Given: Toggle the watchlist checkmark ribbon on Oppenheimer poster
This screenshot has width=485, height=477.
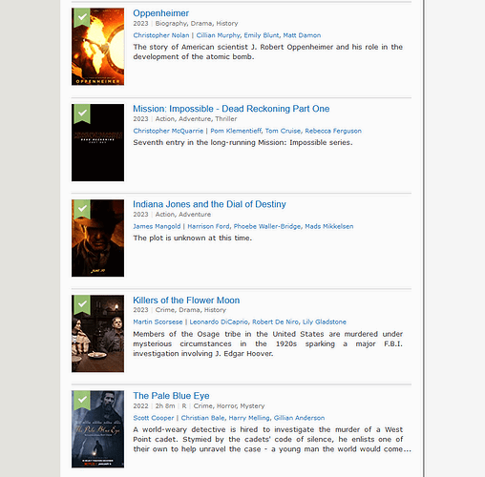Looking at the screenshot, I should point(82,18).
